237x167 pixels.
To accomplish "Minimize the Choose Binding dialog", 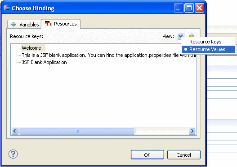I will 179,8.
